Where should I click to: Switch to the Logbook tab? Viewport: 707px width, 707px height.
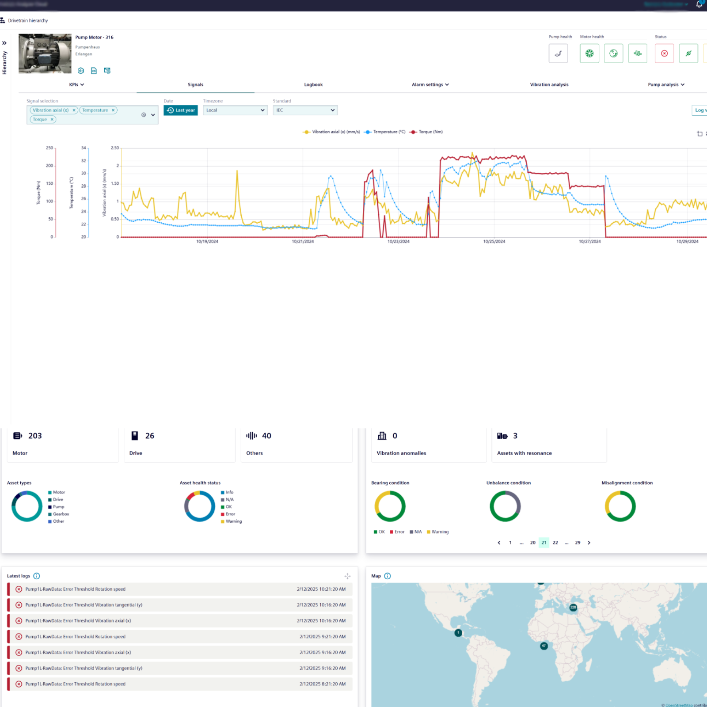pyautogui.click(x=313, y=84)
